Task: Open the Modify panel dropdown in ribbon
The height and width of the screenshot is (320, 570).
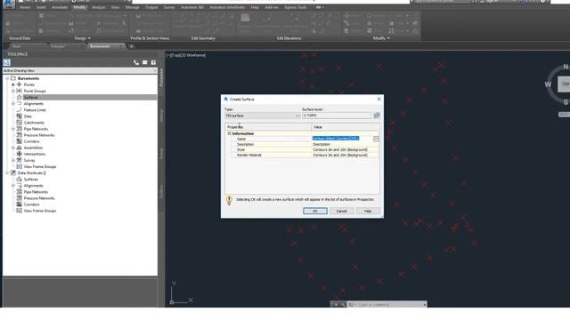Action: point(381,38)
